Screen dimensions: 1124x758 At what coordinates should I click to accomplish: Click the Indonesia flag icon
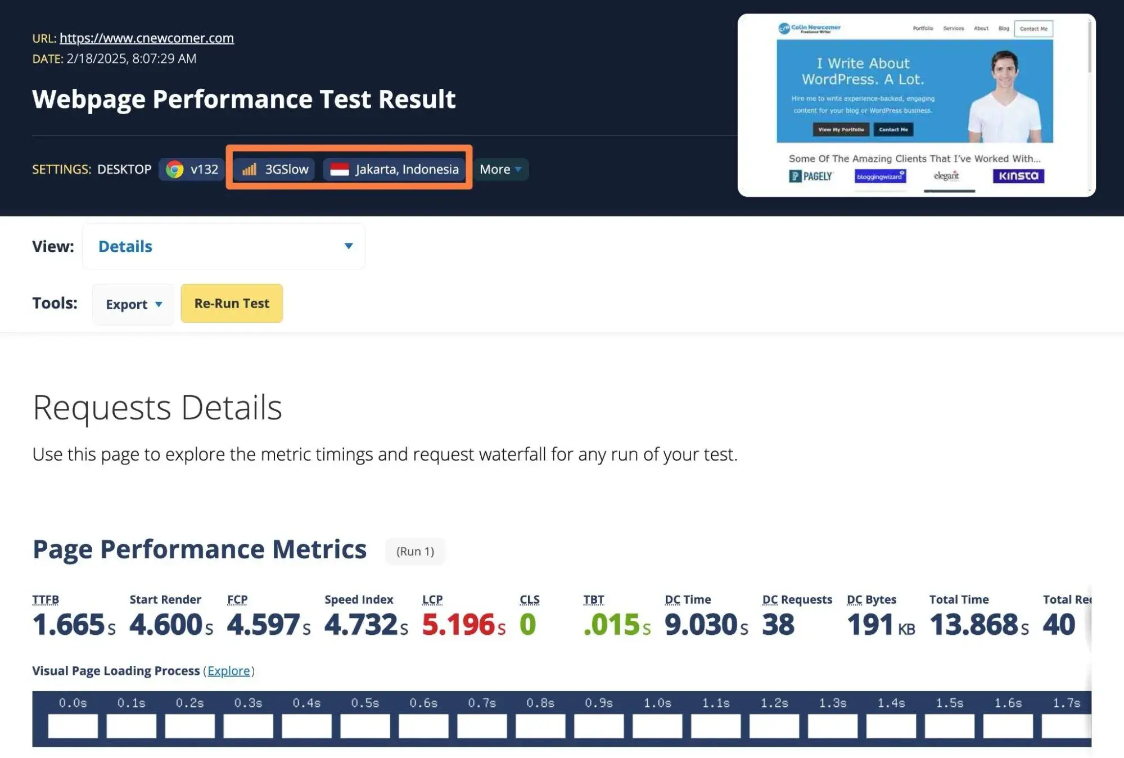tap(340, 169)
